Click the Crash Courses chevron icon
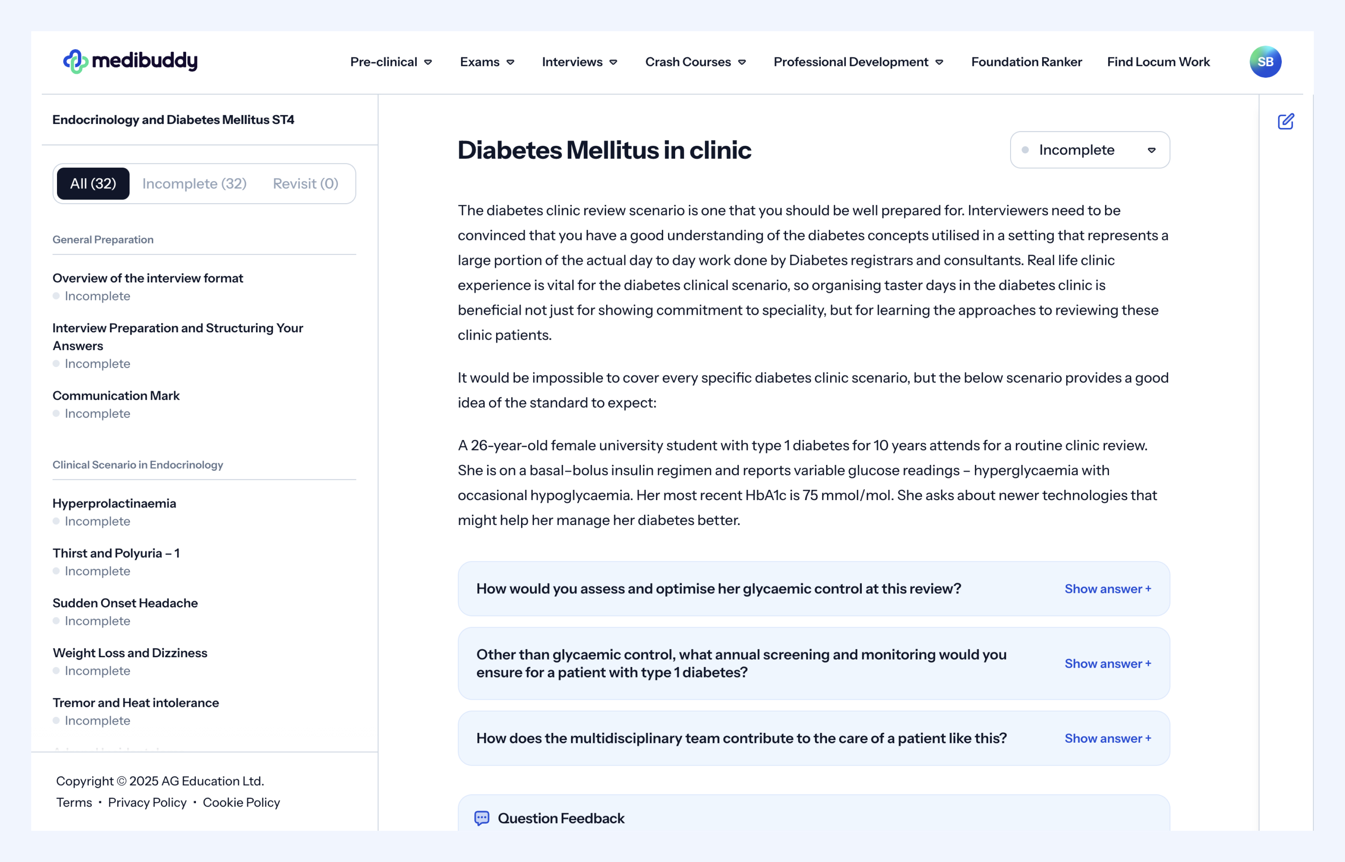The width and height of the screenshot is (1345, 862). (742, 62)
